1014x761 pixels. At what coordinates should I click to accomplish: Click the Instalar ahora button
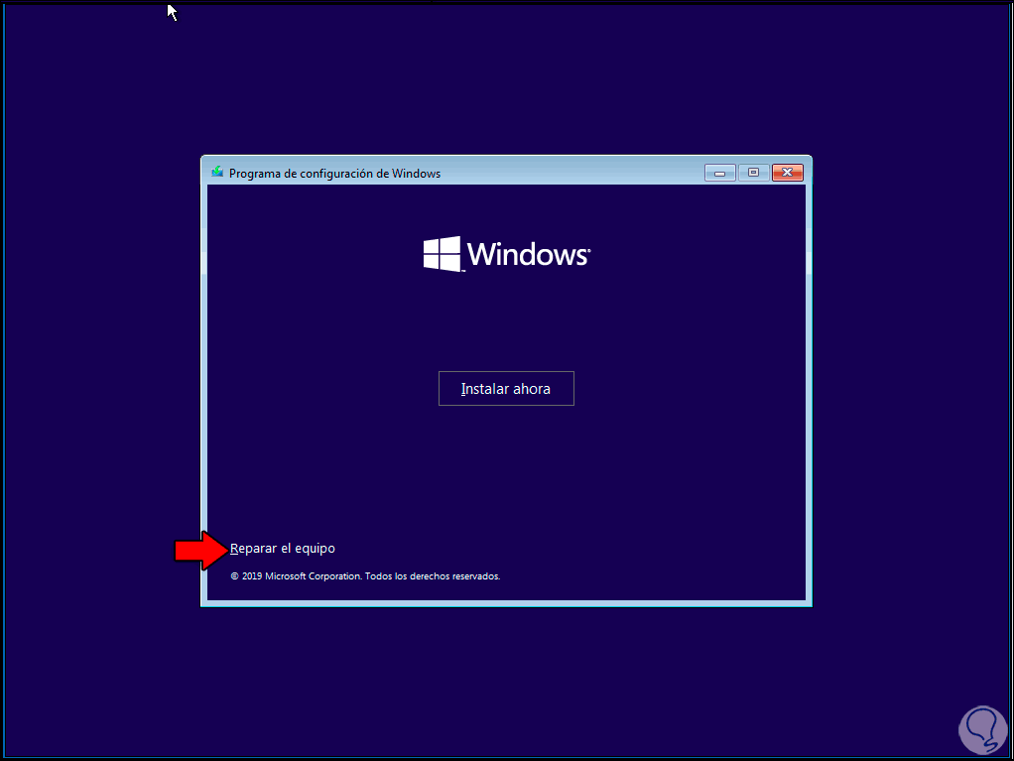click(x=506, y=389)
